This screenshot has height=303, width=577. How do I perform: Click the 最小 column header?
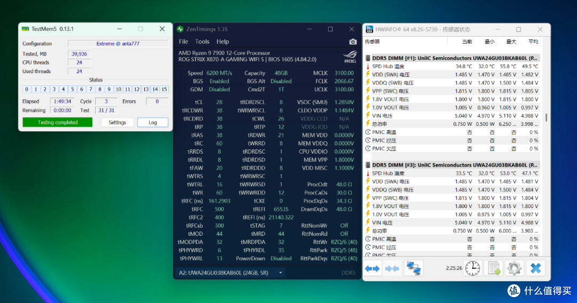pos(489,42)
